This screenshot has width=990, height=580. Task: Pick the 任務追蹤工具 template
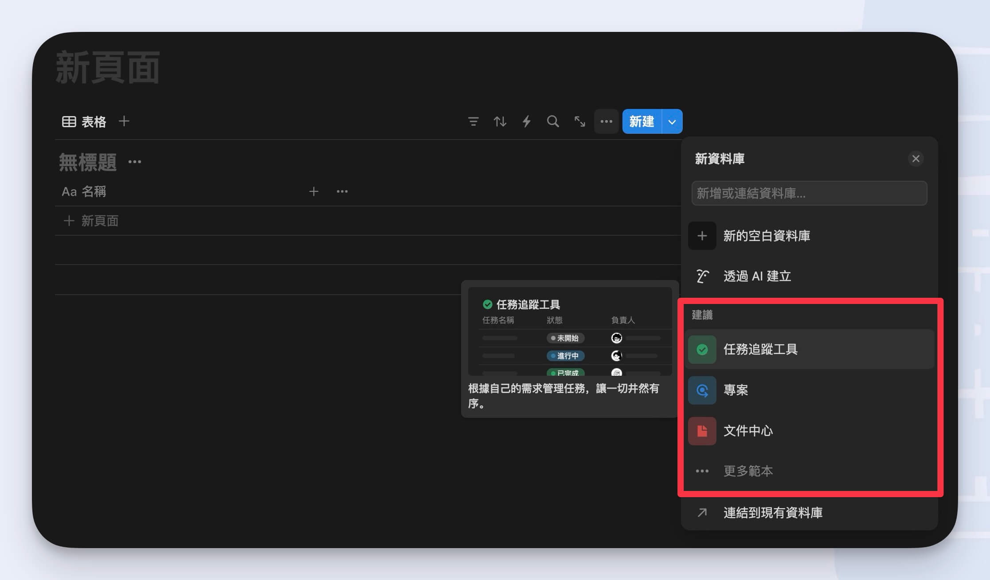pos(760,349)
